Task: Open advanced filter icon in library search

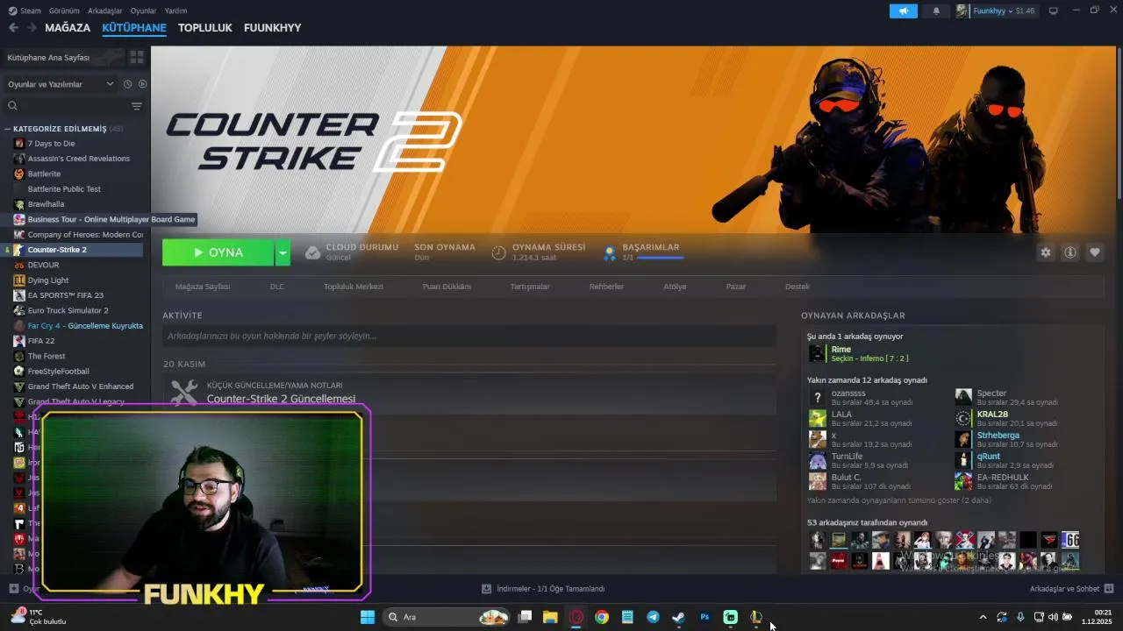Action: [137, 106]
